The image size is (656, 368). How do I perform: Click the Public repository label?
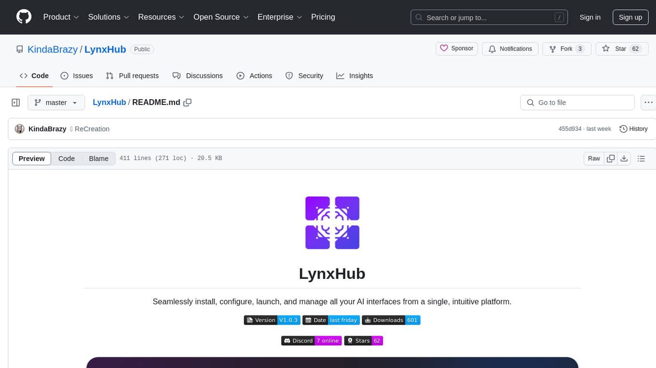(x=142, y=49)
